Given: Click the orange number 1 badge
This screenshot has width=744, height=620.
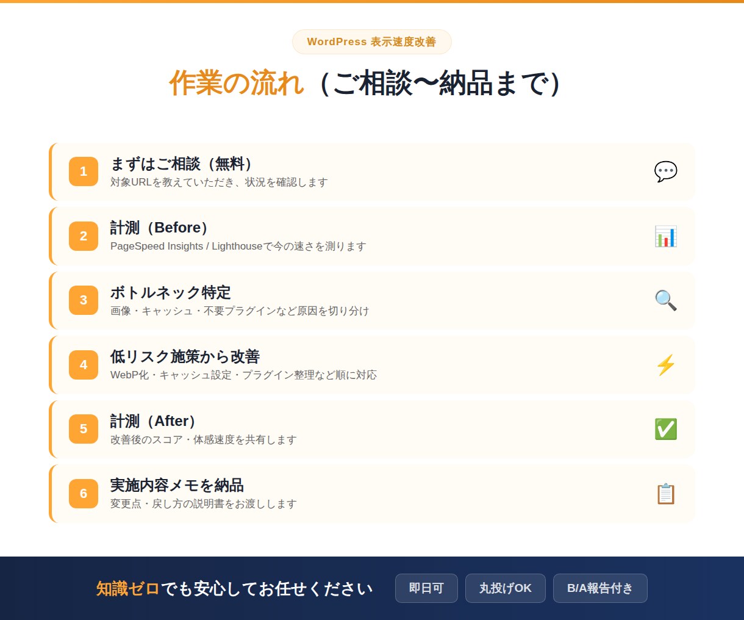Looking at the screenshot, I should coord(84,171).
